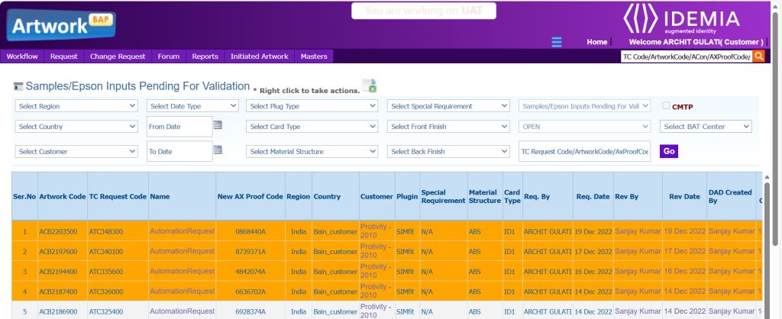Screen dimensions: 782x319
Task: Click the orange search magnifier icon
Action: pos(759,56)
